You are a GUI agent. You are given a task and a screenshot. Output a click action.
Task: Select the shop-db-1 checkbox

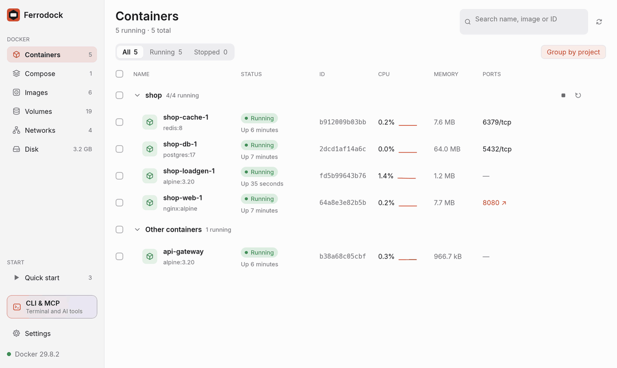(x=119, y=149)
